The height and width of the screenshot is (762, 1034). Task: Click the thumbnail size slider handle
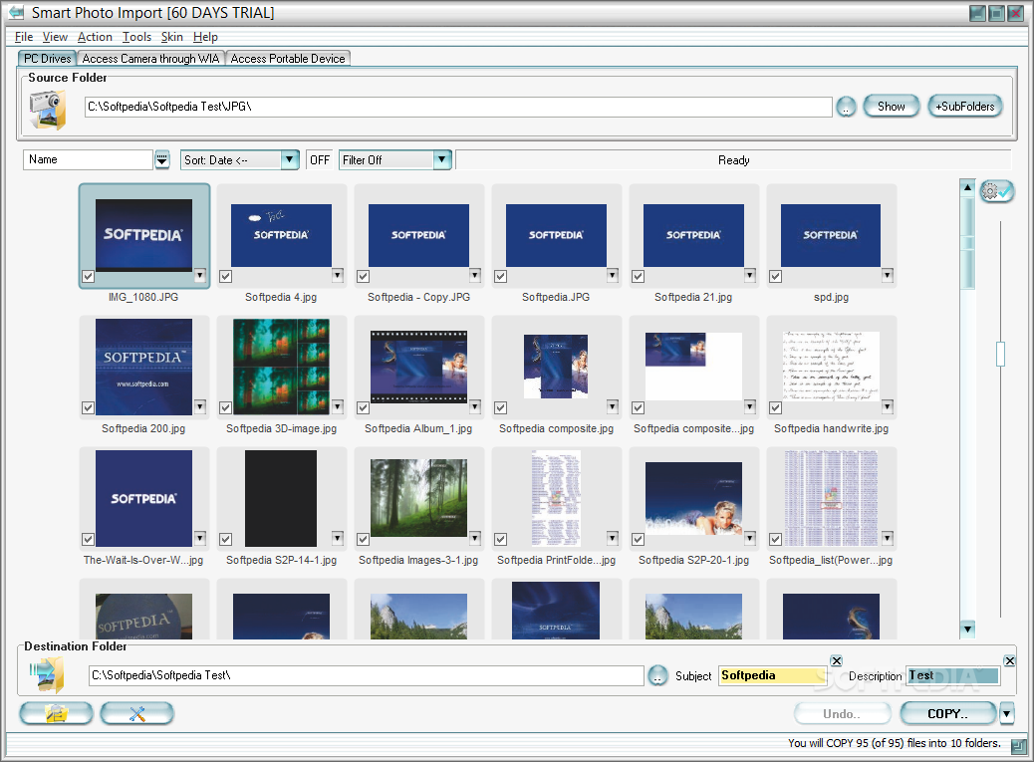[1000, 354]
